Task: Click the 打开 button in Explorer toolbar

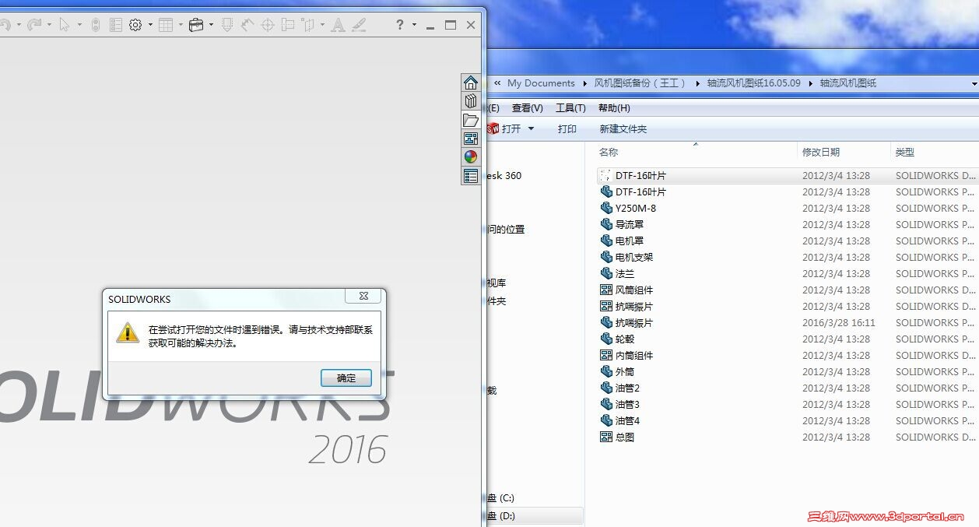Action: (511, 128)
